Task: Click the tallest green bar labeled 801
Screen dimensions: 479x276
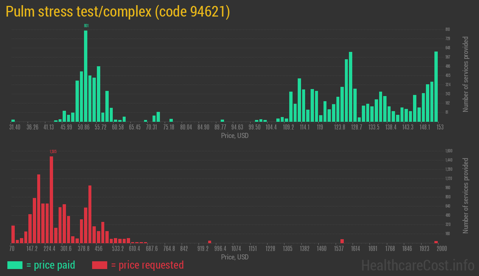Action: (x=85, y=74)
